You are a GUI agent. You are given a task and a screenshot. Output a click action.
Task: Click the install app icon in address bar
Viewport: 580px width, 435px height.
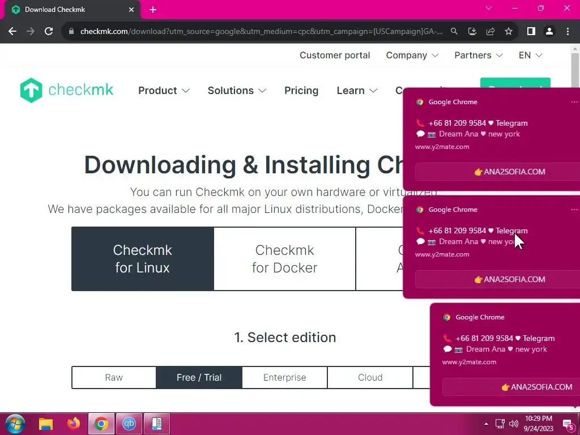tap(472, 32)
